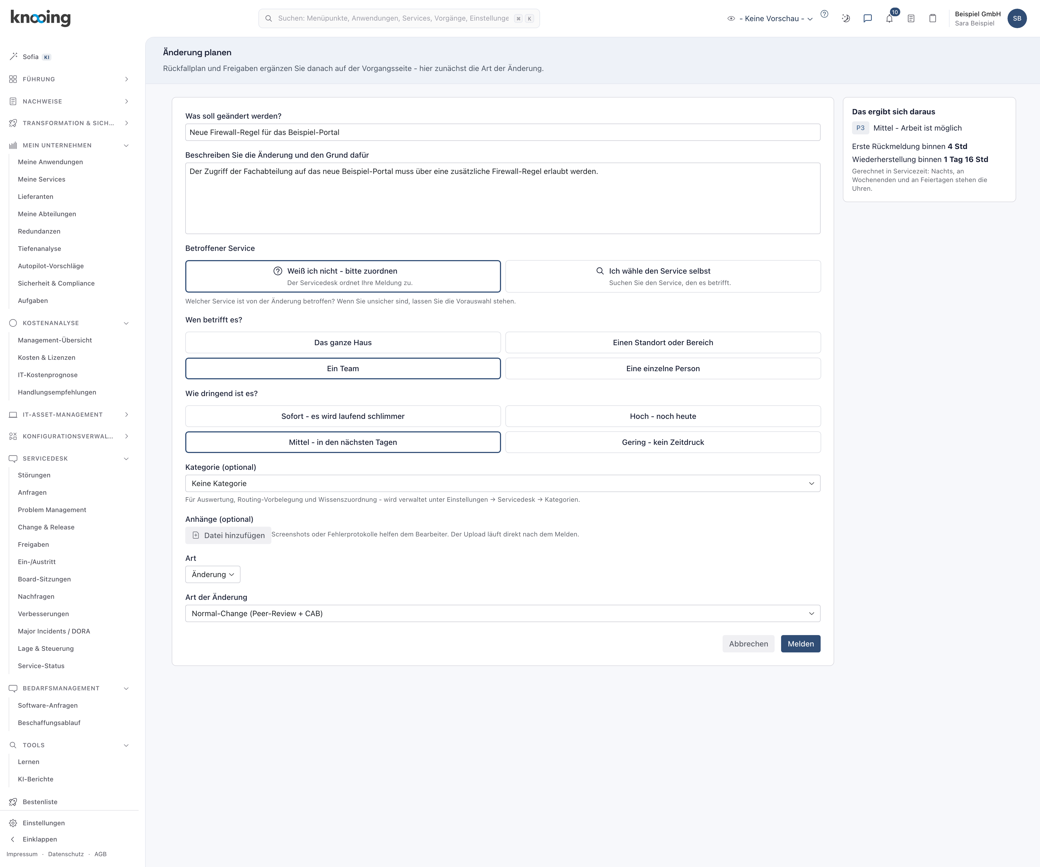The width and height of the screenshot is (1040, 867).
Task: Click Einklappen to collapse the sidebar
Action: point(40,839)
